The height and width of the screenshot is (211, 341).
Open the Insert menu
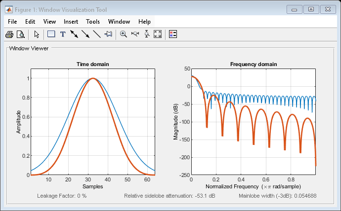(x=71, y=22)
